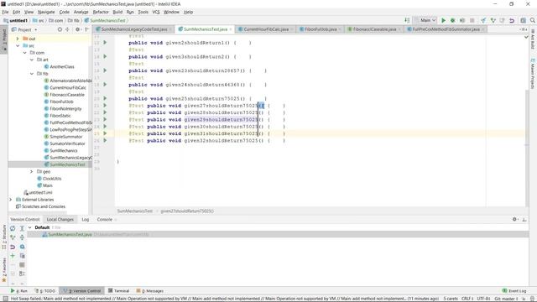Run the given27shouldReturn75025 test from the gutter

[105, 106]
